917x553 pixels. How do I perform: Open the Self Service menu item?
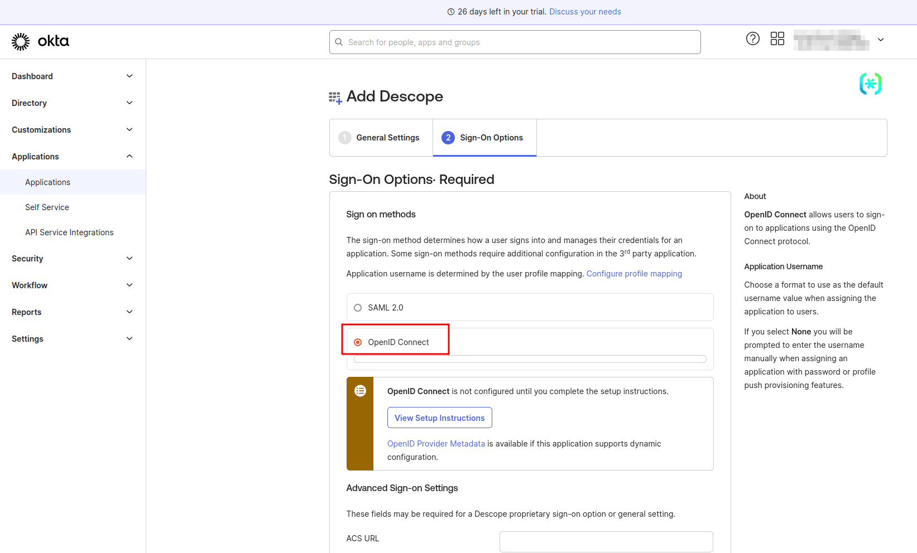click(47, 207)
